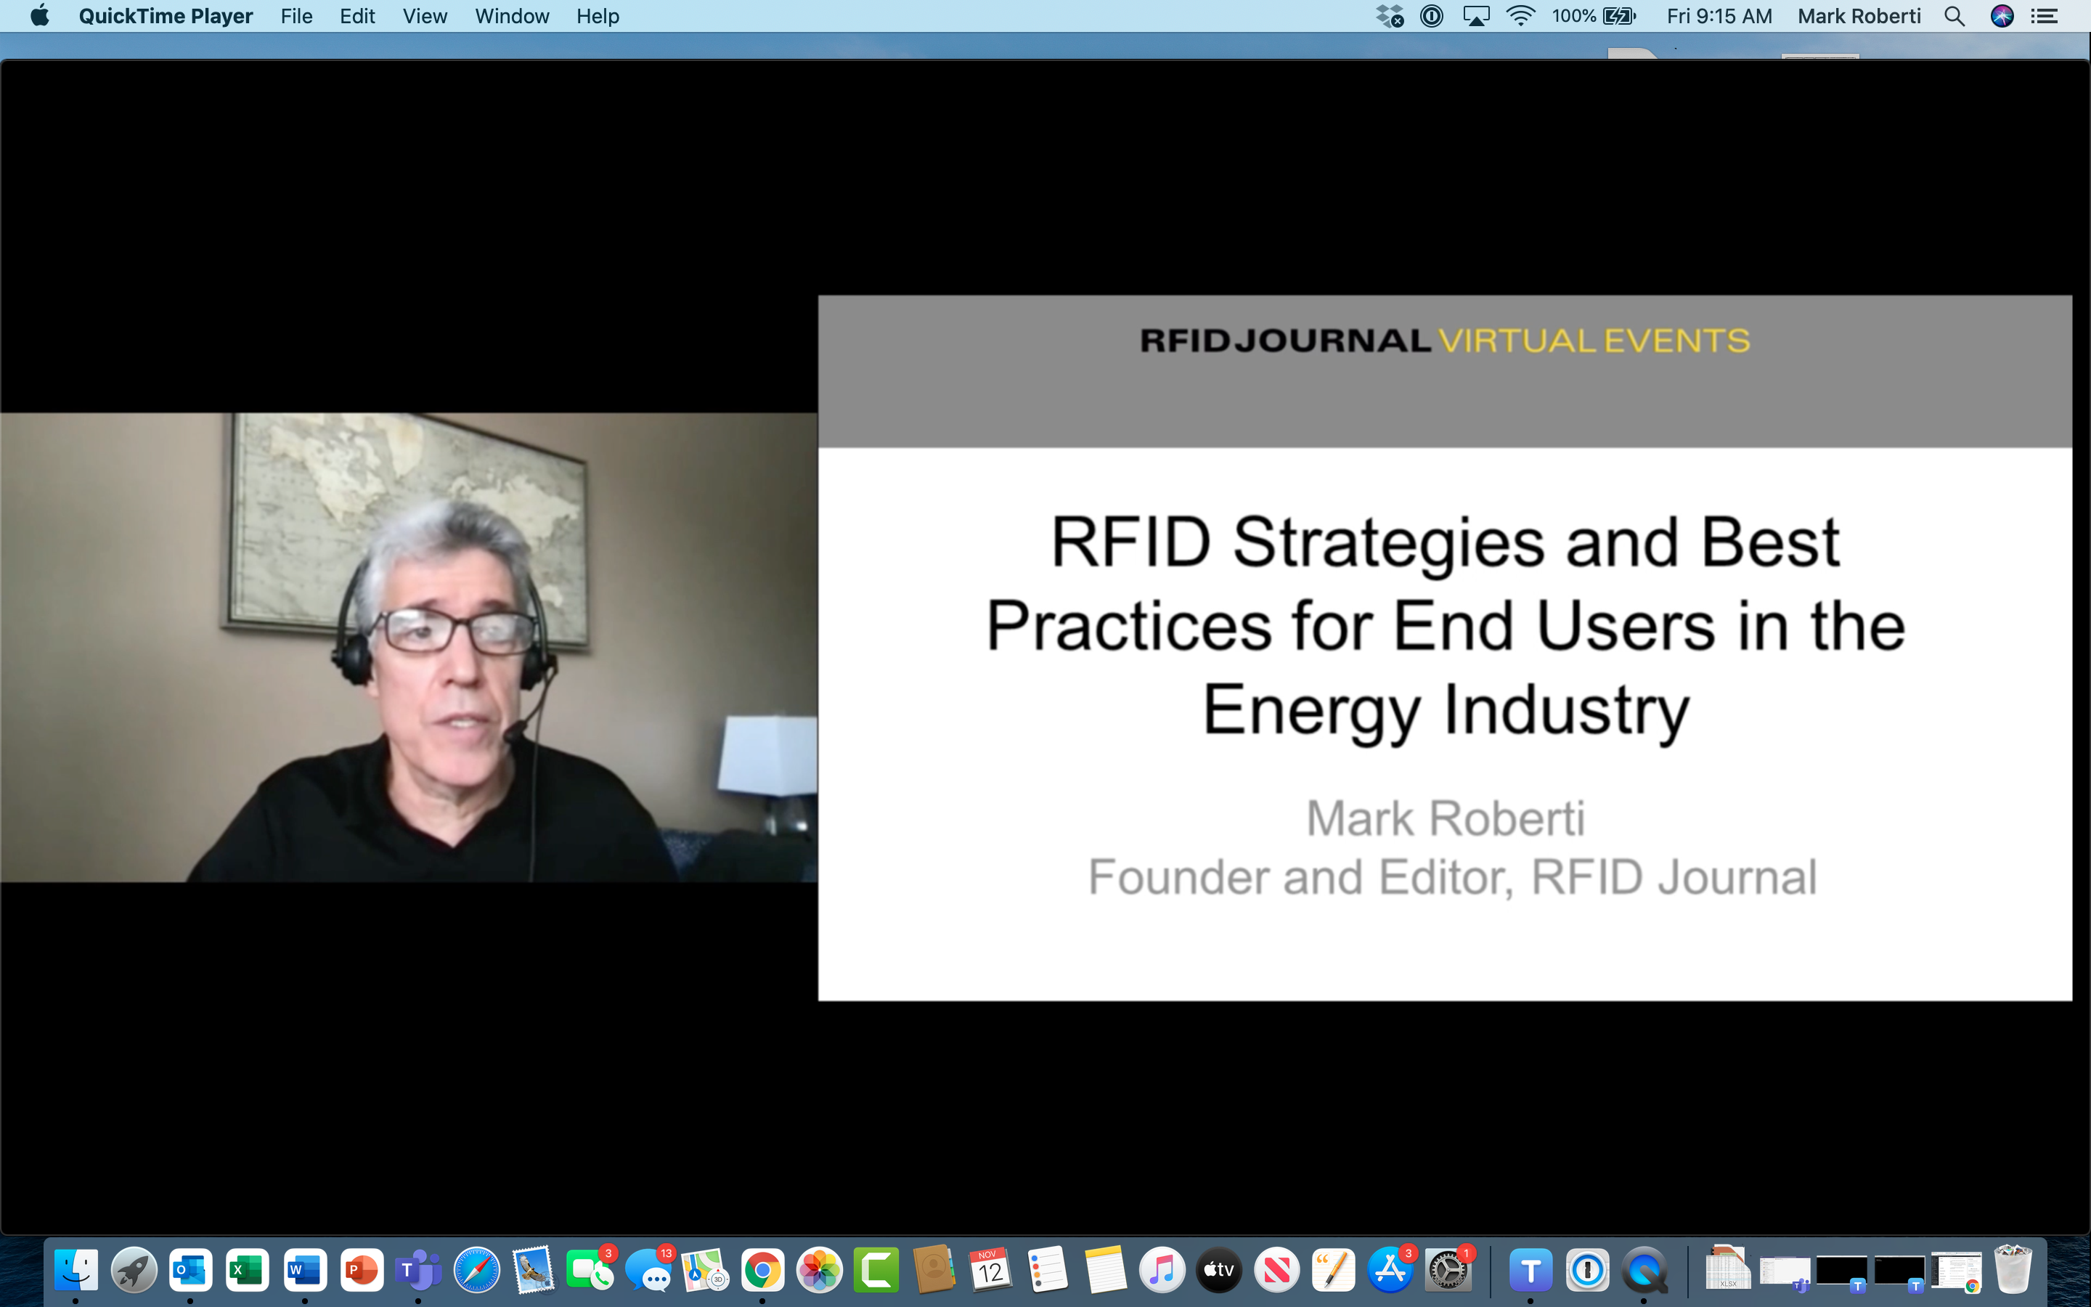Open the Apple menu
The image size is (2091, 1307).
click(x=40, y=15)
